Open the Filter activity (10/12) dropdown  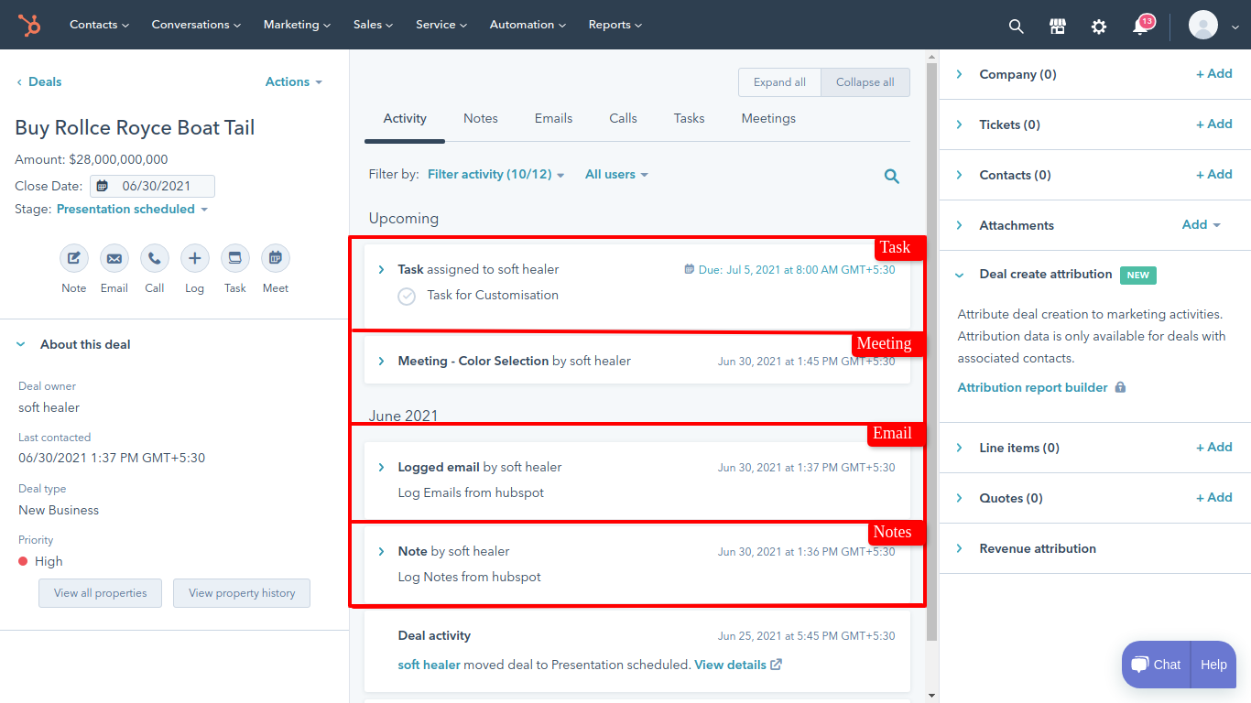(x=495, y=174)
